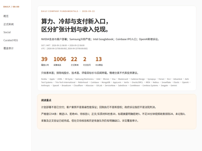Click Ferrari in the company list
This screenshot has width=202, height=151.
(162, 79)
